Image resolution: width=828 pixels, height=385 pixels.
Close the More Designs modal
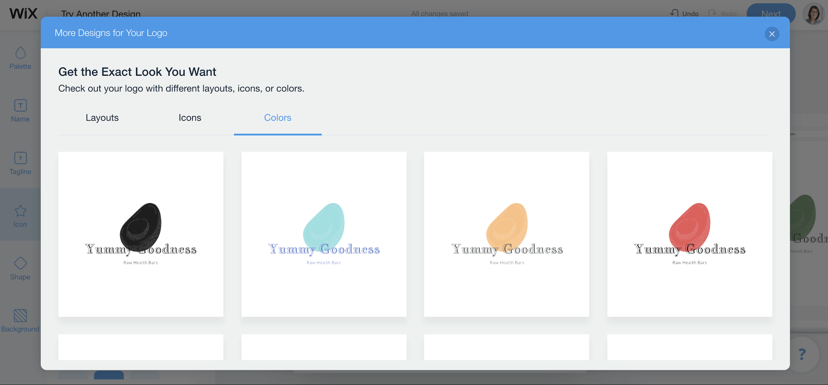pos(772,34)
